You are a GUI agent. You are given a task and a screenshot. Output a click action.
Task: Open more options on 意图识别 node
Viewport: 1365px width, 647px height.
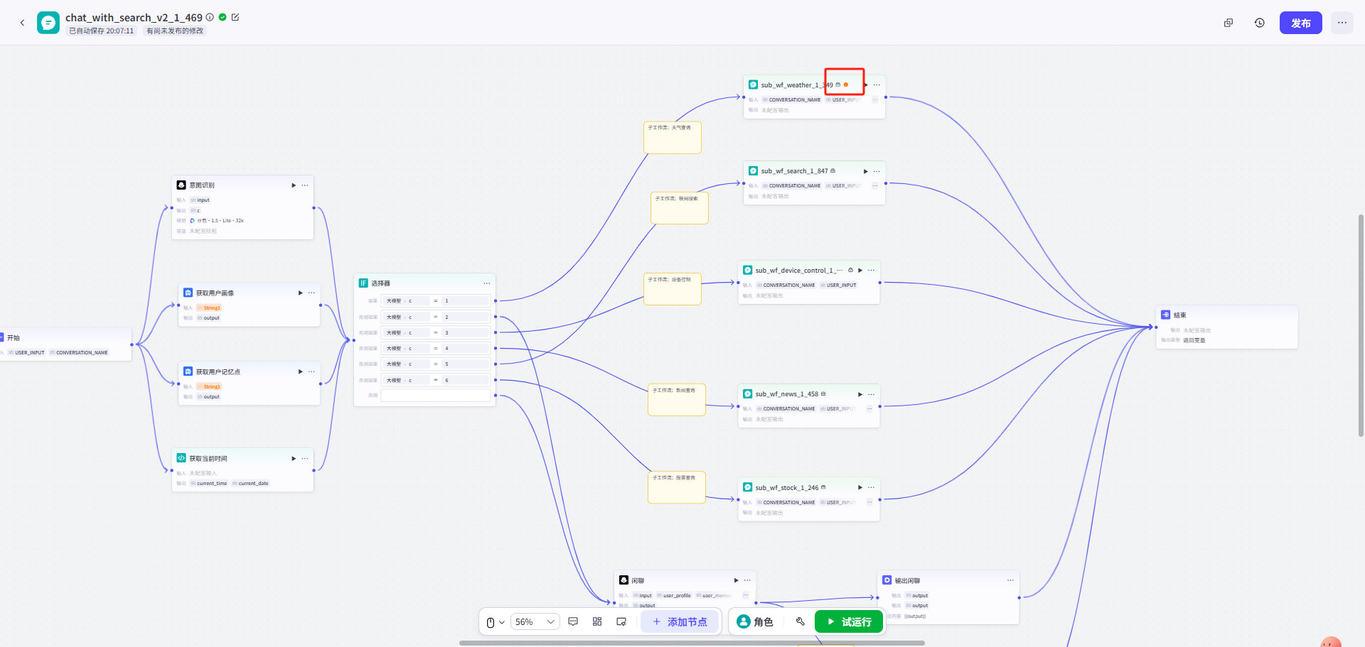305,185
